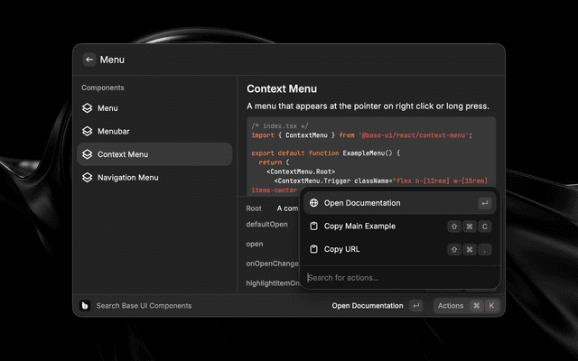Click the layers icon beside Navigation Menu
Image resolution: width=578 pixels, height=361 pixels.
click(x=88, y=178)
